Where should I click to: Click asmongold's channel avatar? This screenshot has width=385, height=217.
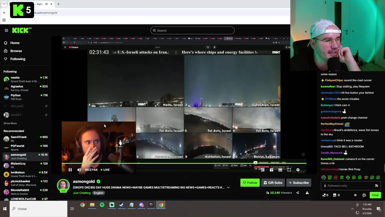pos(63,186)
